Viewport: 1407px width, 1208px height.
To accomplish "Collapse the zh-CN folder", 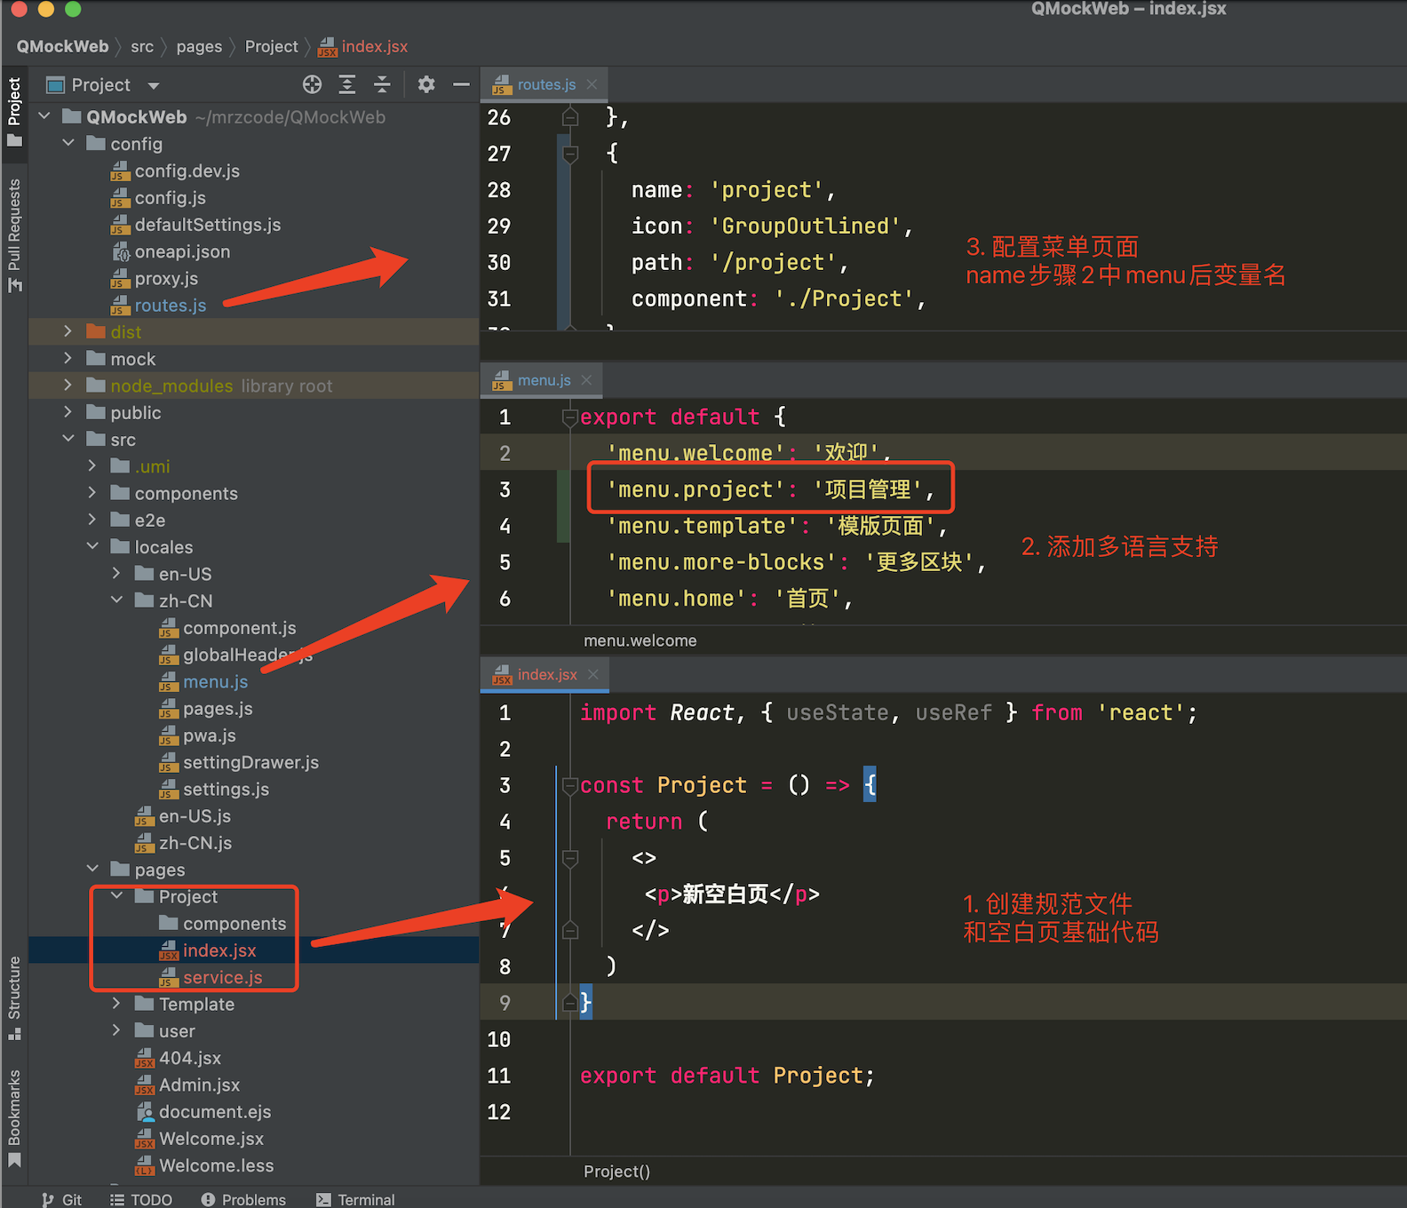I will coord(116,600).
